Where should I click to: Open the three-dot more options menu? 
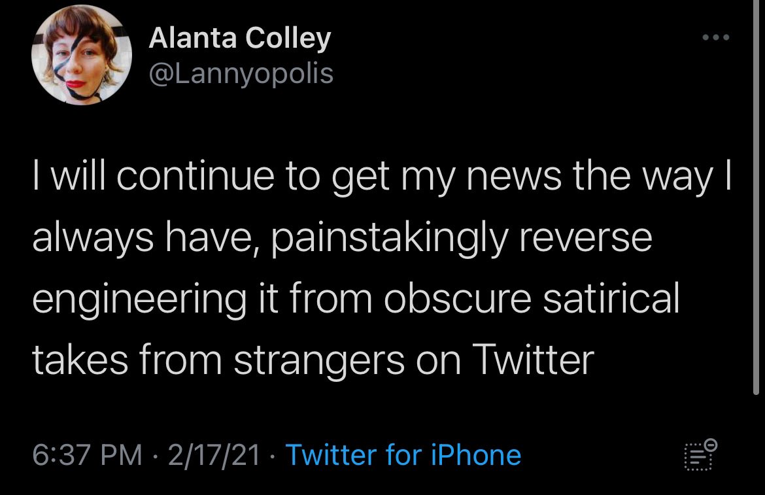pos(715,37)
